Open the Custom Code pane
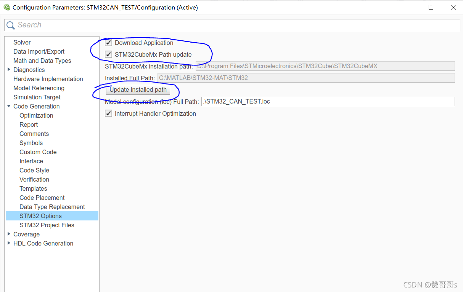The image size is (463, 292). (38, 152)
